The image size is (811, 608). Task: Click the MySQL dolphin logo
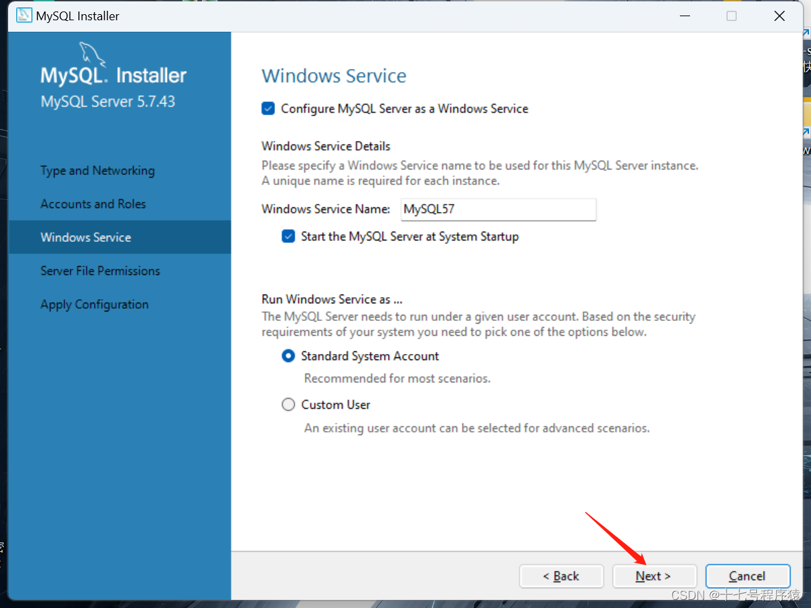tap(93, 54)
